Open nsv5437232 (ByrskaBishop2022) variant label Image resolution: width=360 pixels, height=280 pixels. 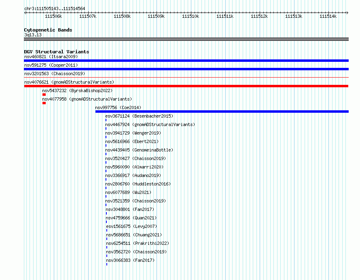pos(77,91)
